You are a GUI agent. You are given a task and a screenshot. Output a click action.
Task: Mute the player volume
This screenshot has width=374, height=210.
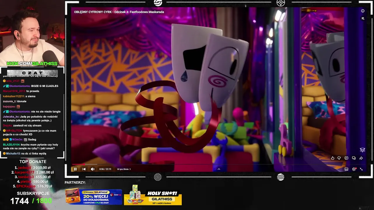(x=93, y=169)
